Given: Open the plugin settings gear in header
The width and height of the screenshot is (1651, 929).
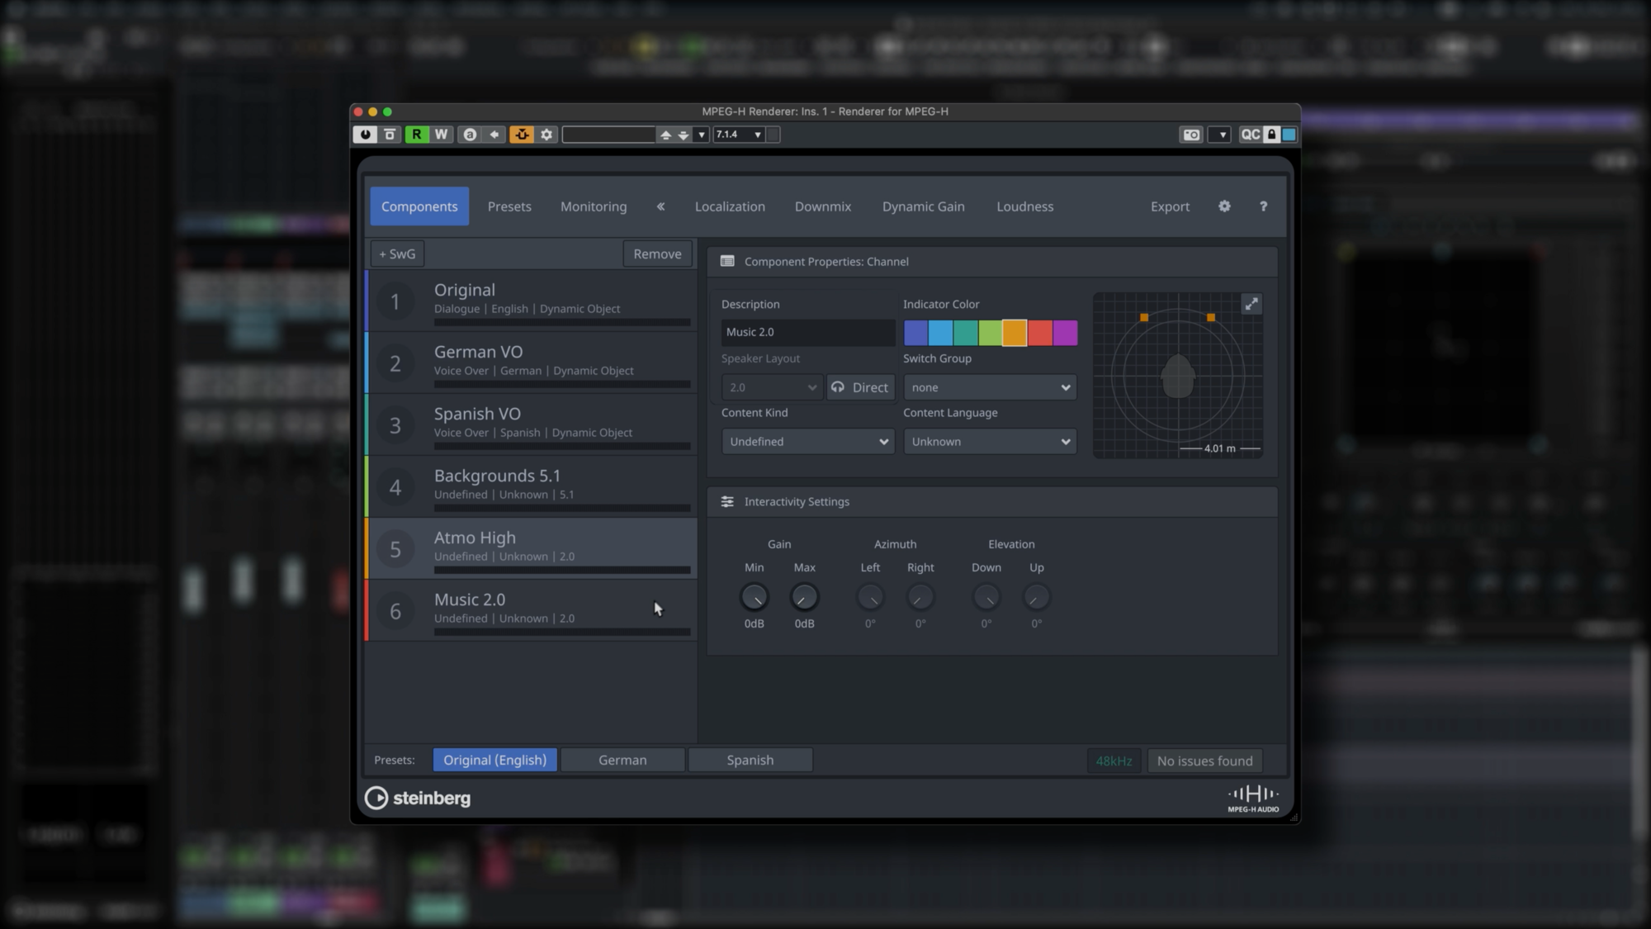Looking at the screenshot, I should pyautogui.click(x=546, y=134).
